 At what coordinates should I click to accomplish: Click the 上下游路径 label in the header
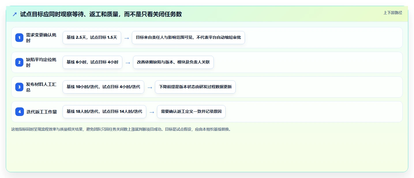393,13
